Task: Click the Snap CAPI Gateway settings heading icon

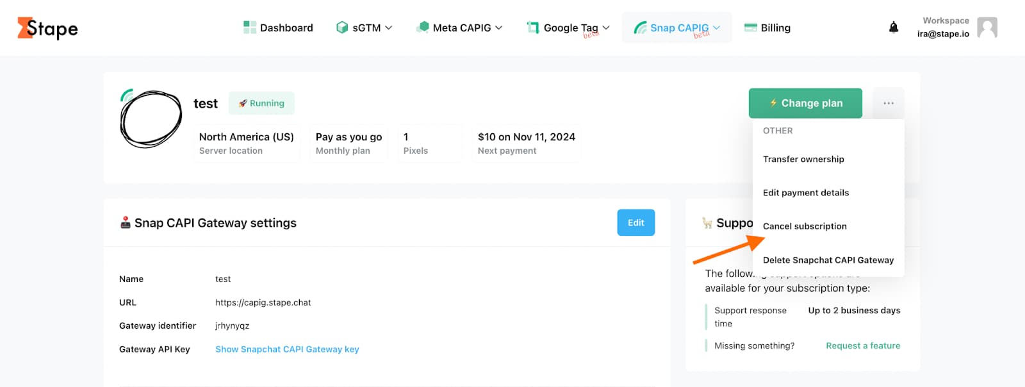Action: [x=126, y=222]
